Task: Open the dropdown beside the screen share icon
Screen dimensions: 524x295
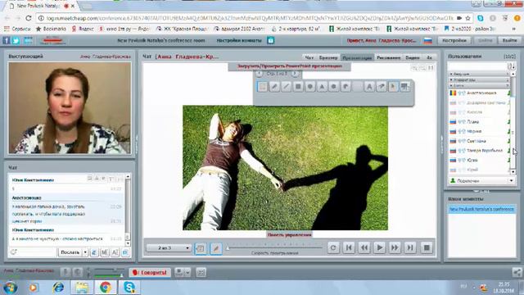Action: [187, 272]
